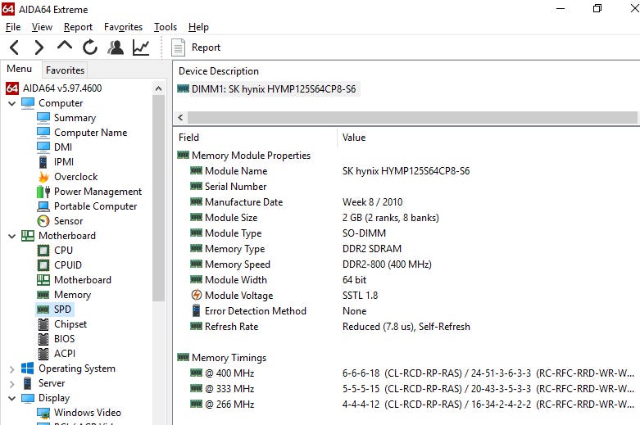Image resolution: width=640 pixels, height=425 pixels.
Task: Collapse the Computer tree node
Action: (11, 103)
